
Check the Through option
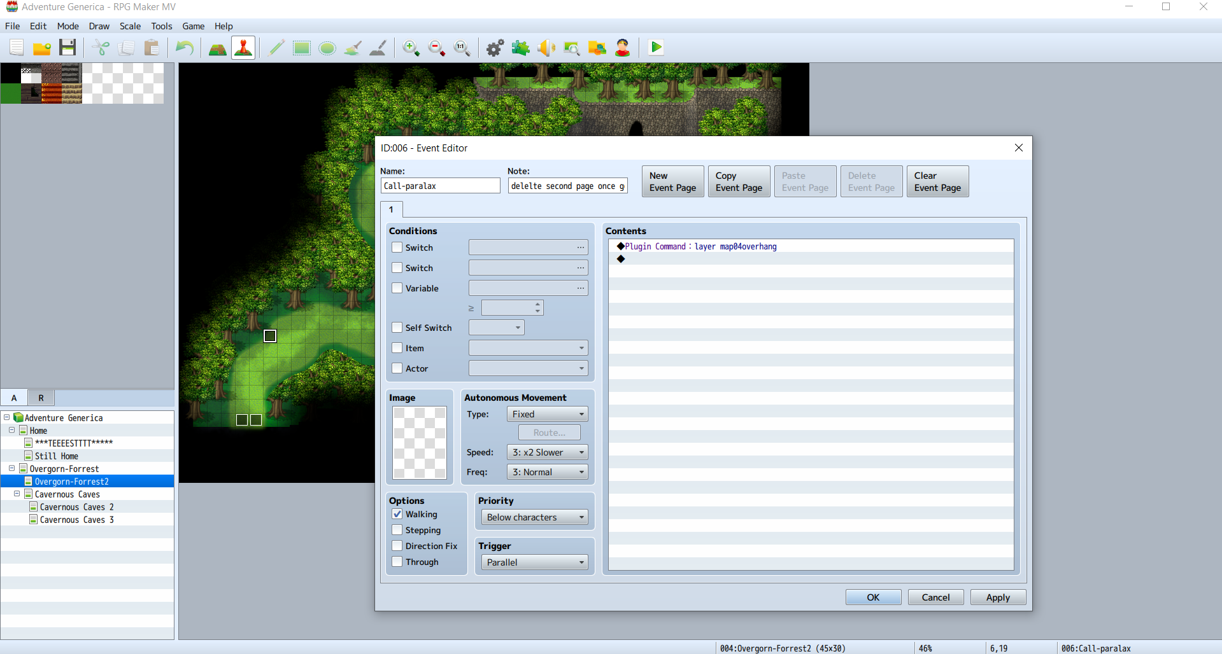397,562
